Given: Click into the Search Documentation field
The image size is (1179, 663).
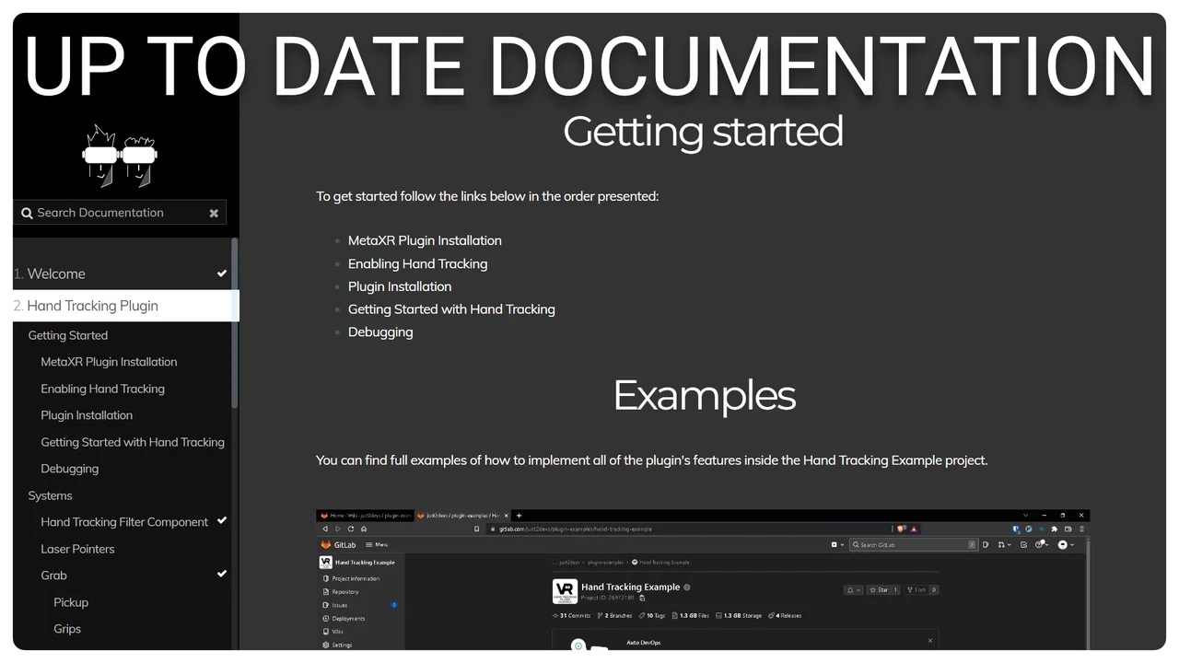Looking at the screenshot, I should [115, 213].
